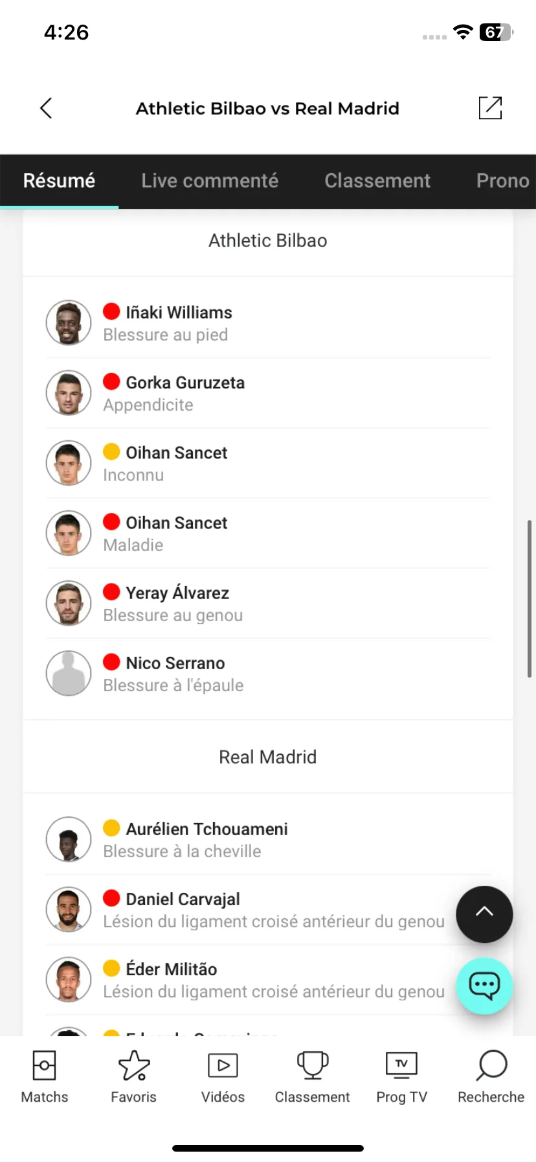This screenshot has width=536, height=1162.
Task: Switch to Live commenté tab
Action: pyautogui.click(x=210, y=181)
